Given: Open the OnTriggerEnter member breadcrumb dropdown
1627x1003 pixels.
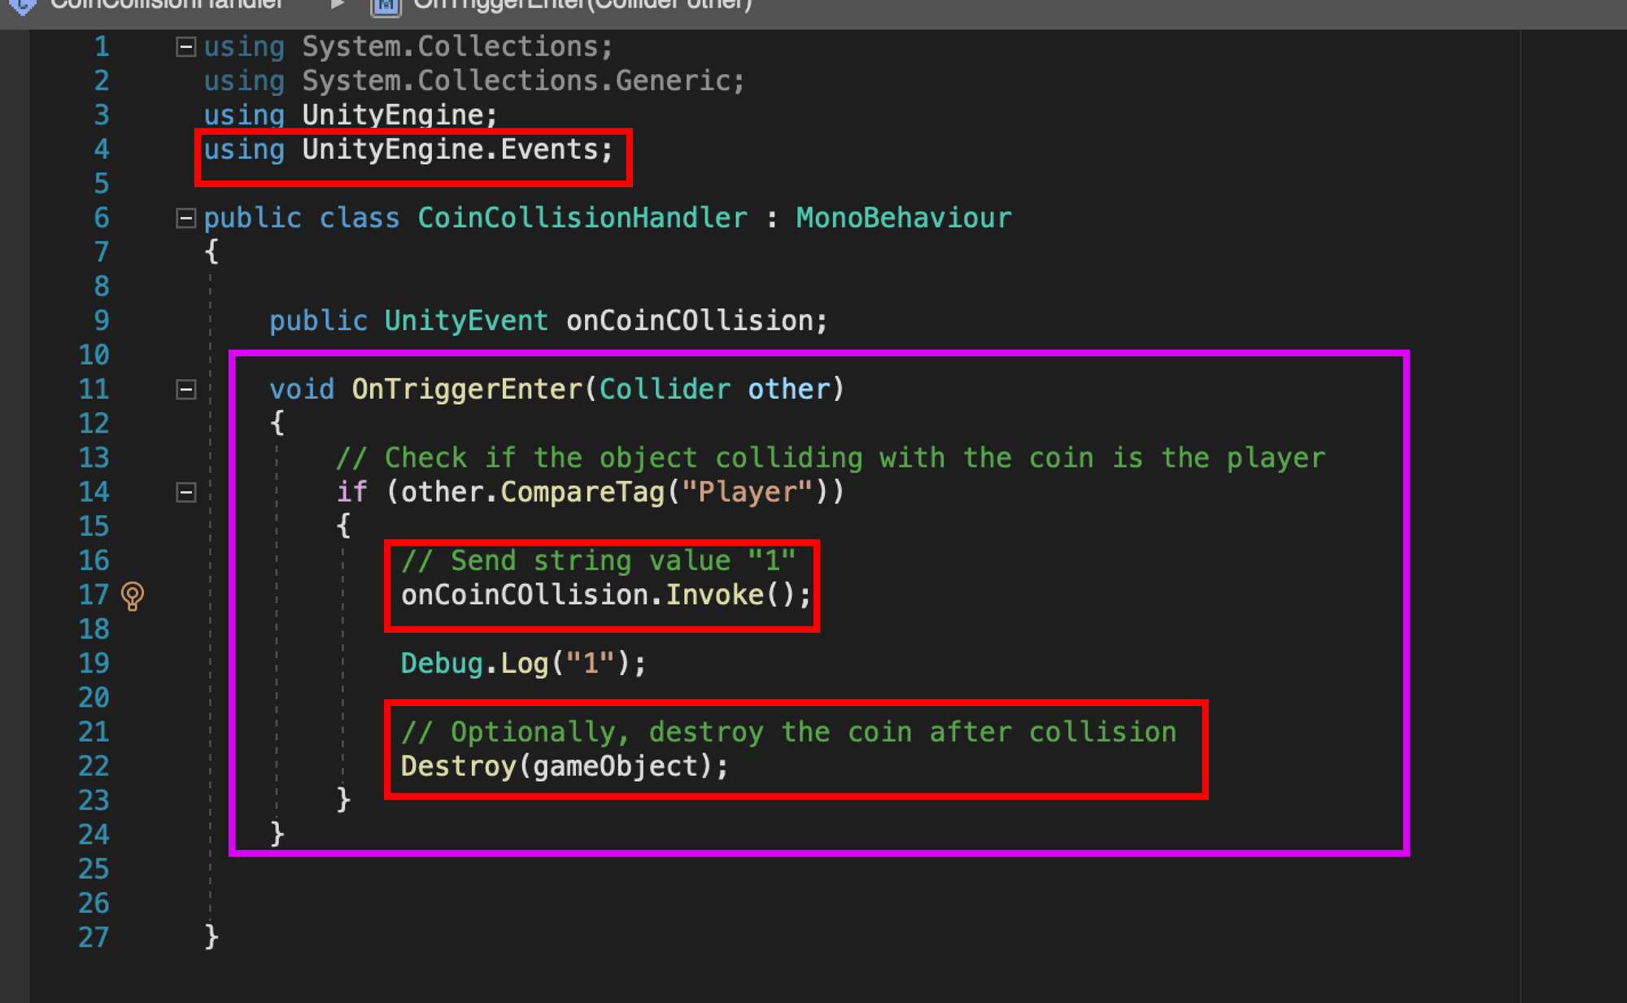Looking at the screenshot, I should point(582,5).
